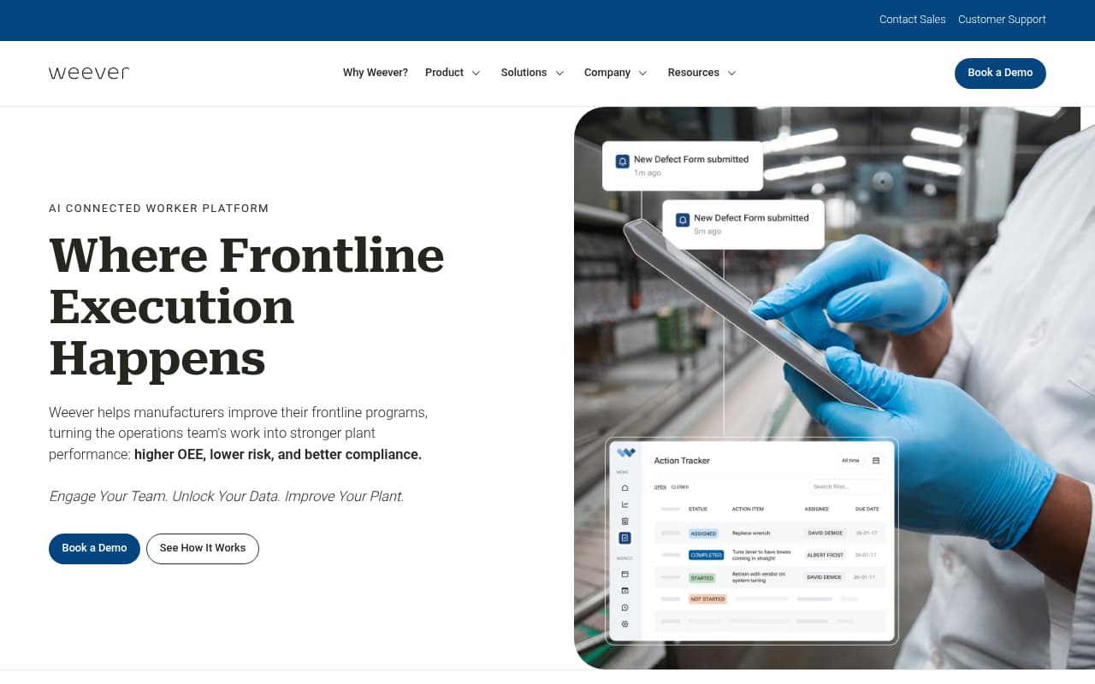The image size is (1095, 684).
Task: Select the home icon in Action Tracker sidebar
Action: pyautogui.click(x=624, y=487)
